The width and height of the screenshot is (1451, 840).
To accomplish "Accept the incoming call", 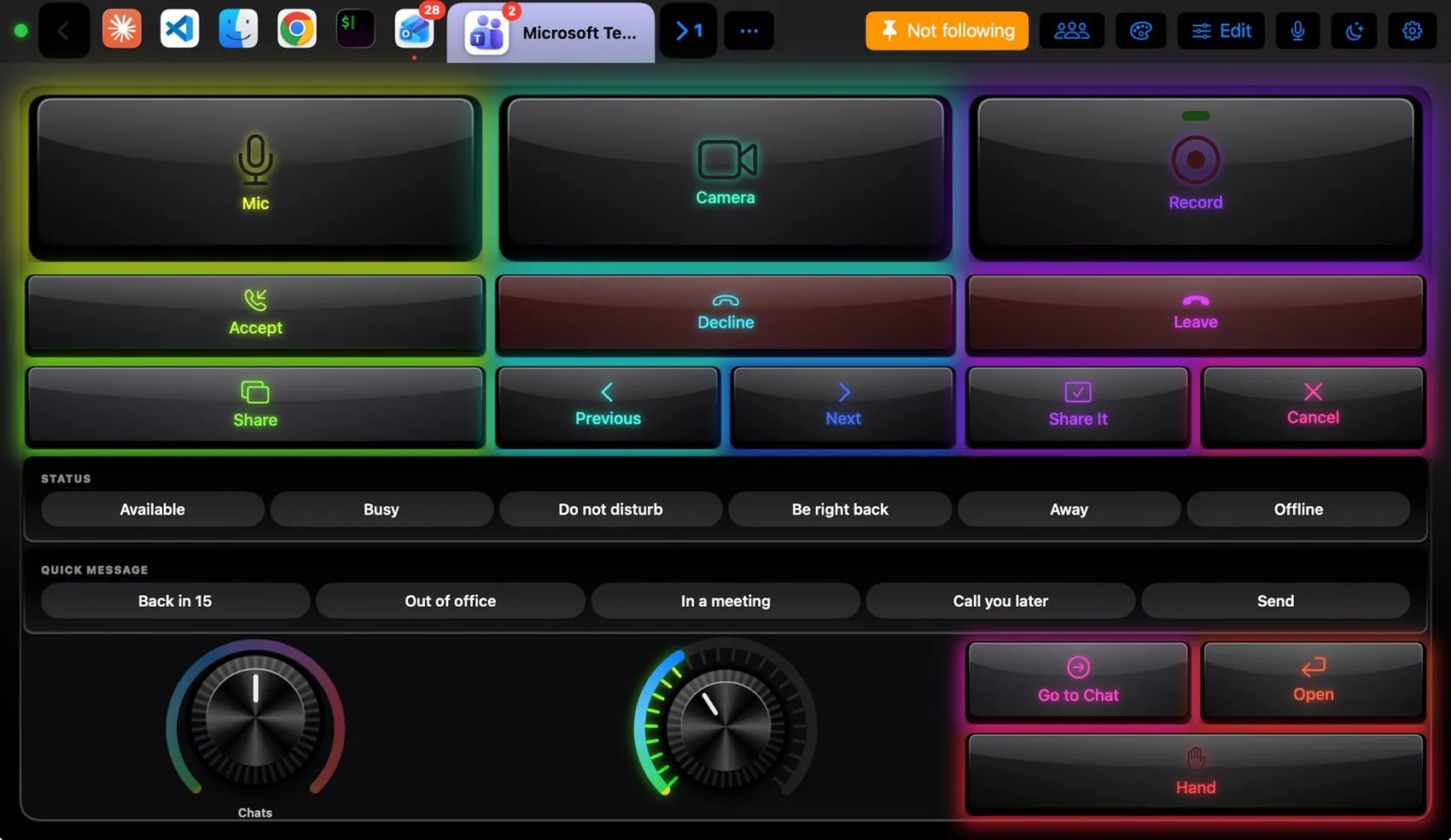I will pyautogui.click(x=255, y=314).
